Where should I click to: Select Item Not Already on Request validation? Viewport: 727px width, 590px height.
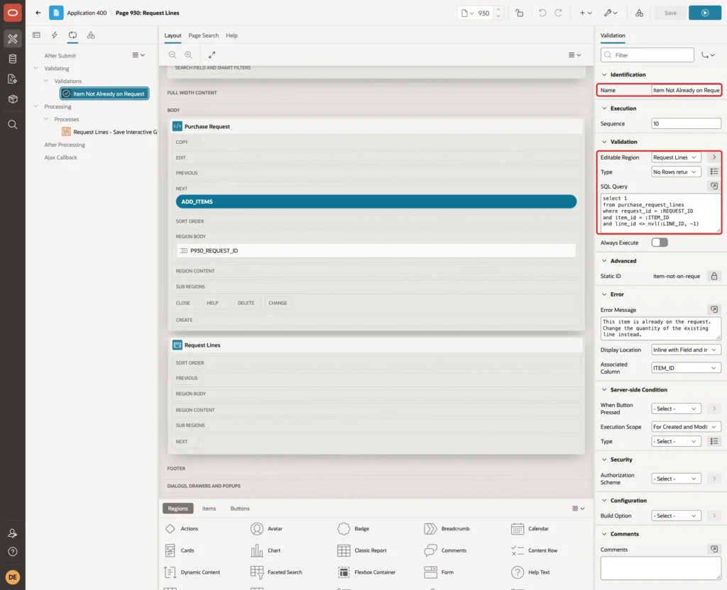104,94
